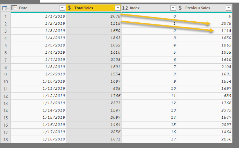Select the Previous Sales column header
Image resolution: width=239 pixels, height=148 pixels.
coord(205,8)
